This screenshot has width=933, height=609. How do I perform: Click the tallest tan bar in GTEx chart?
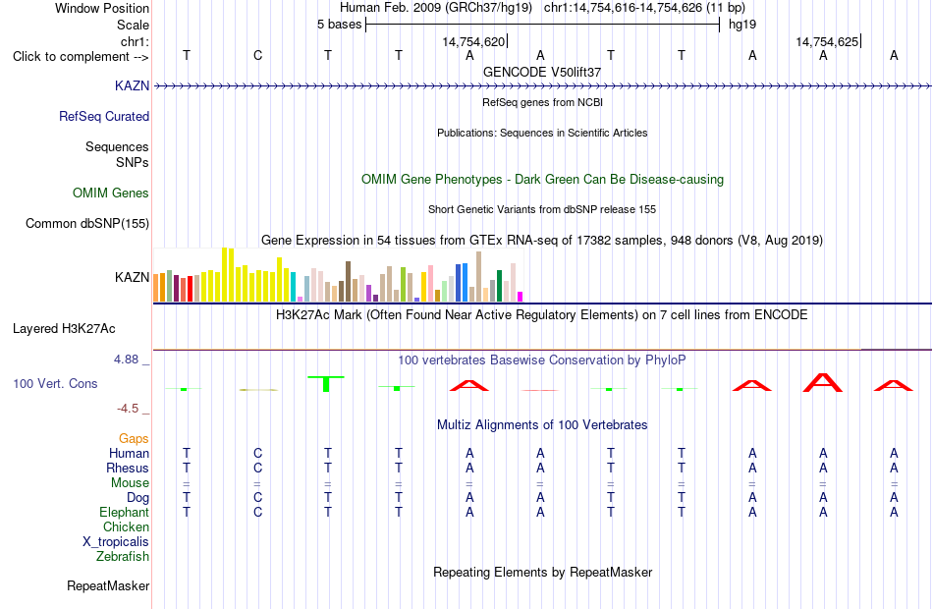point(478,277)
